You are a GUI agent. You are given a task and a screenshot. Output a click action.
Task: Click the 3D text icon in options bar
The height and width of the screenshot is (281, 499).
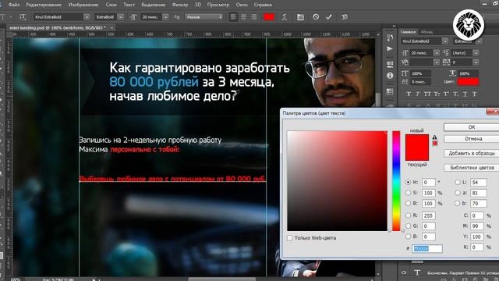click(x=345, y=17)
